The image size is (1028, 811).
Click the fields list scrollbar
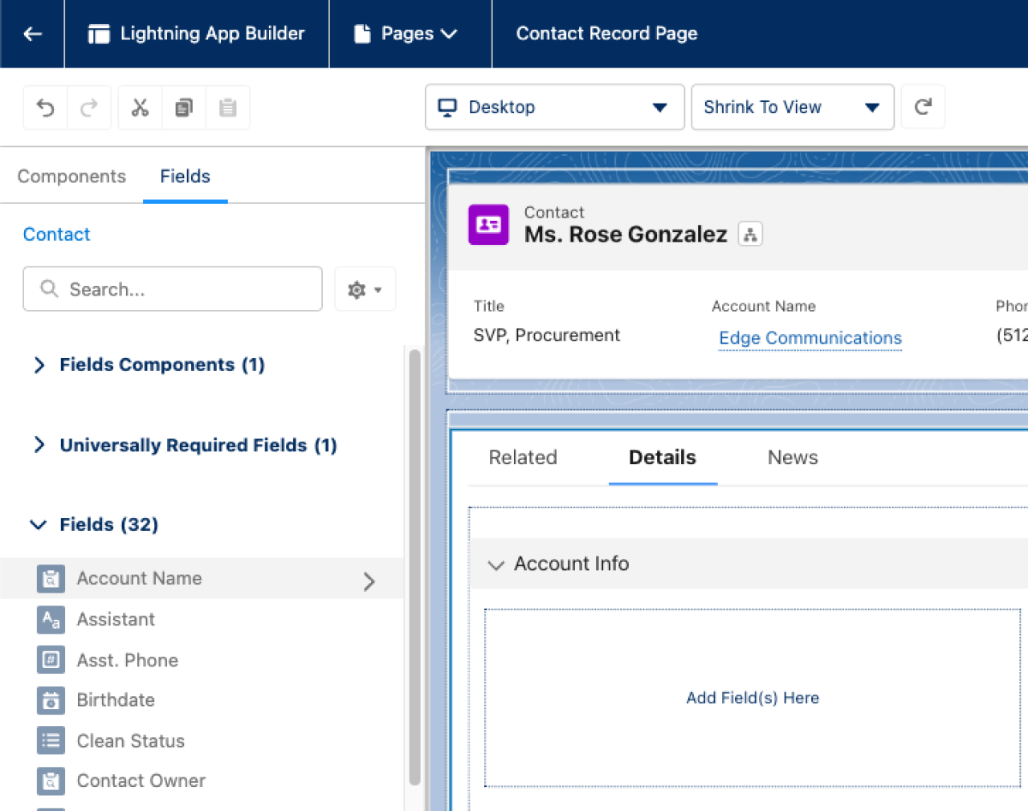[x=414, y=567]
